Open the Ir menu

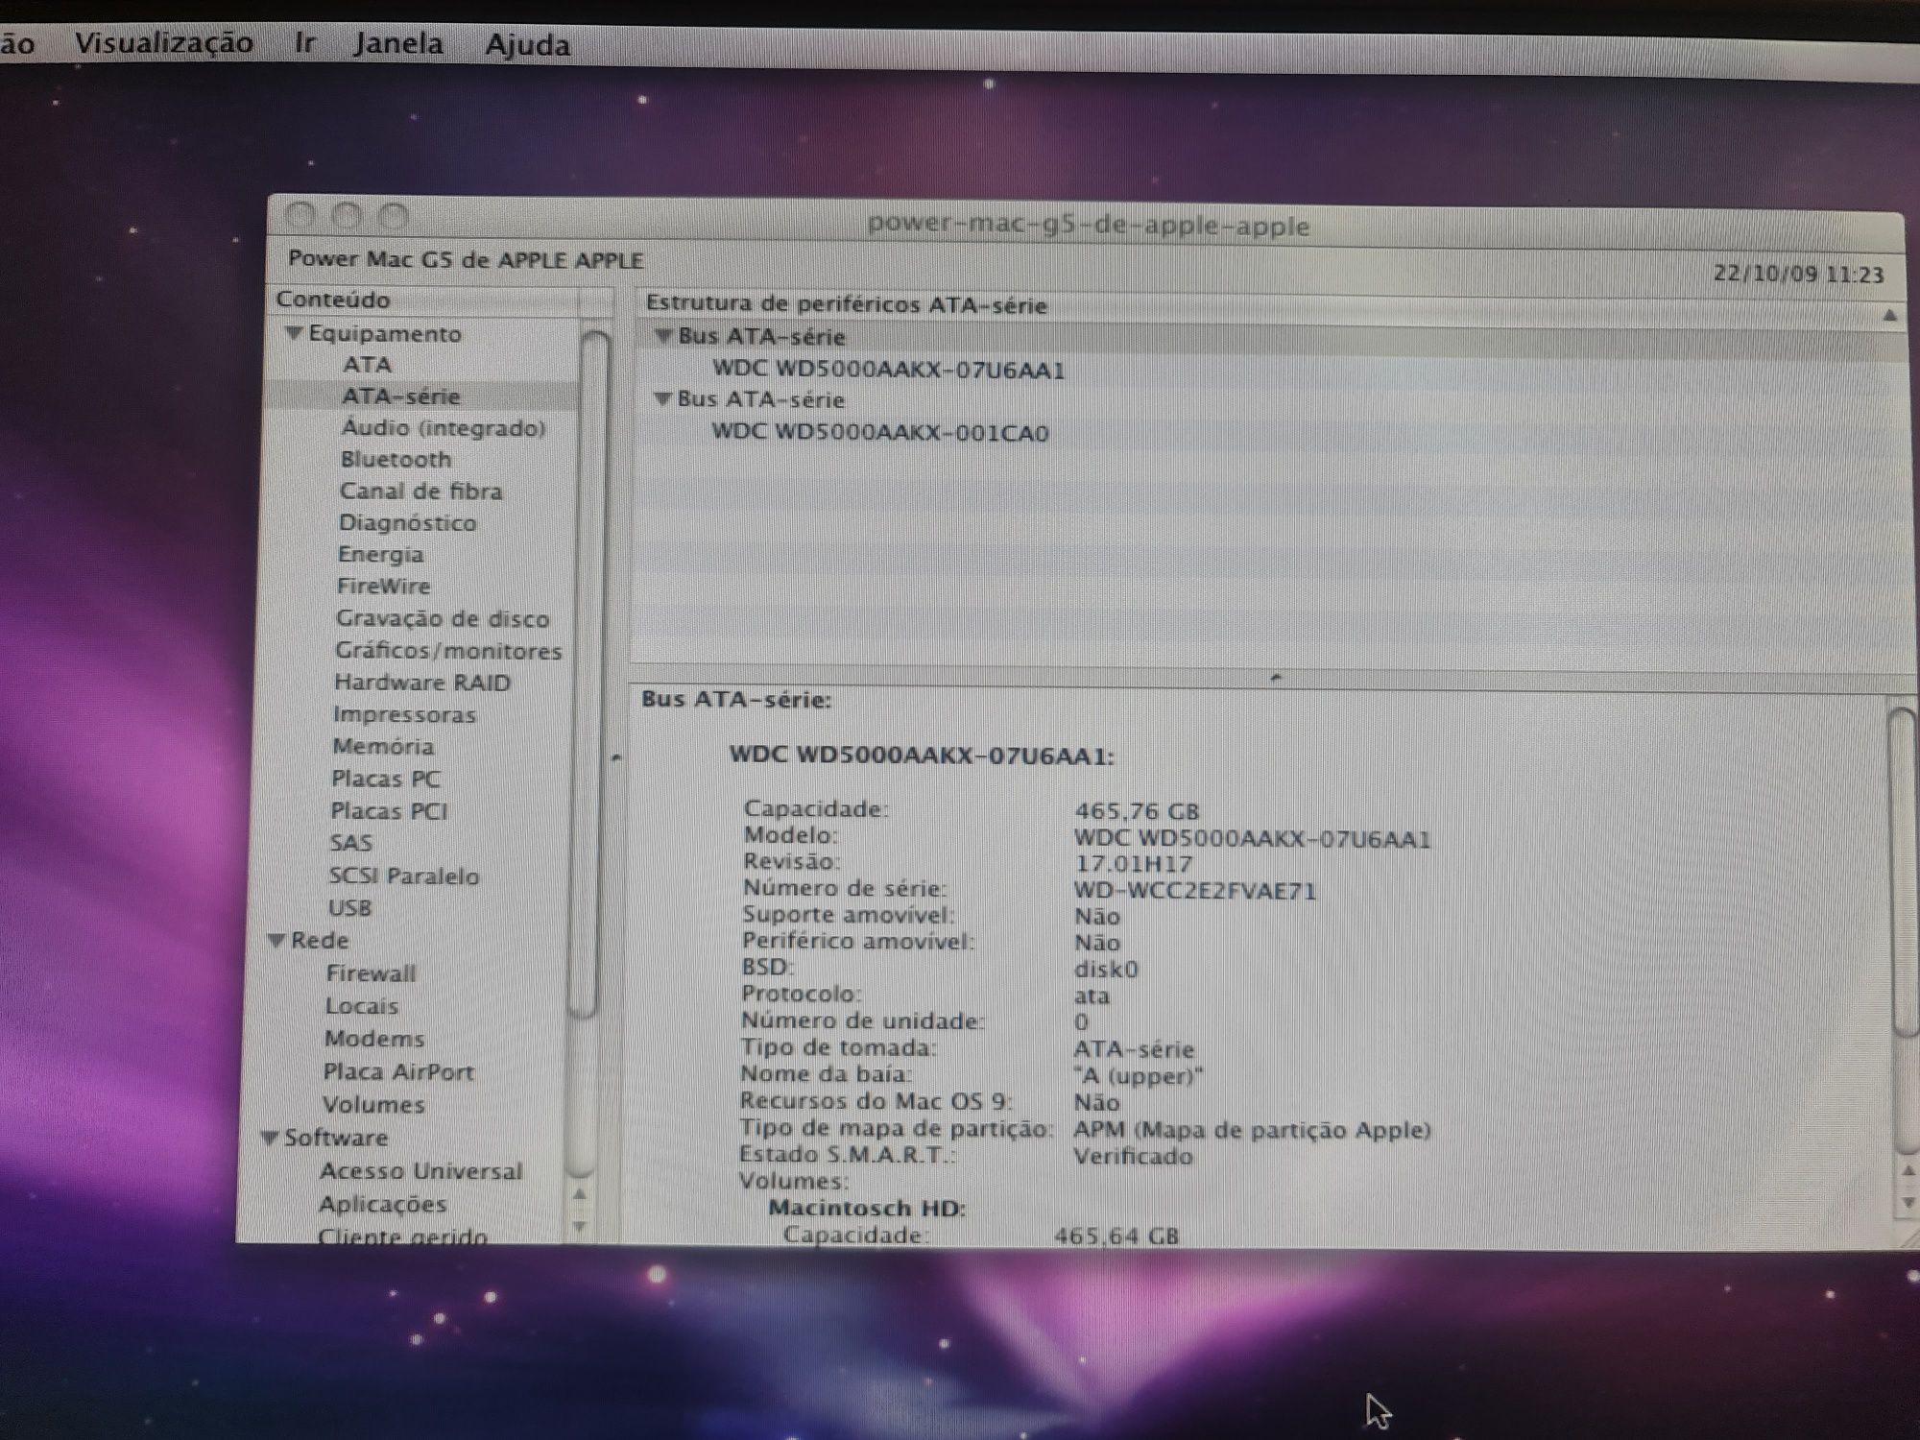coord(305,43)
